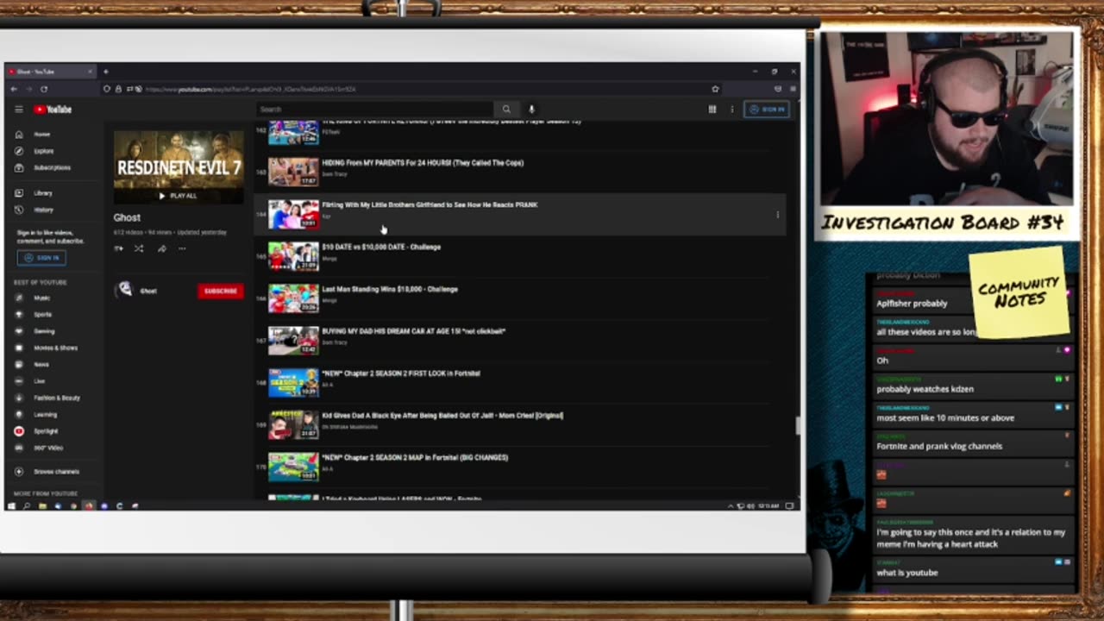Click the Ghost - YouTube browser tab
The width and height of the screenshot is (1104, 621).
pyautogui.click(x=52, y=72)
